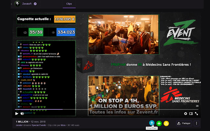Toggle theater mode

click(191, 114)
